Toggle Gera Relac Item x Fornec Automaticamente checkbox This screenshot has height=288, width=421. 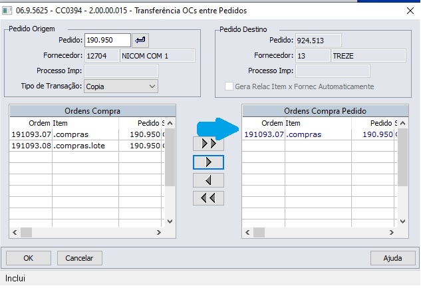pos(229,86)
